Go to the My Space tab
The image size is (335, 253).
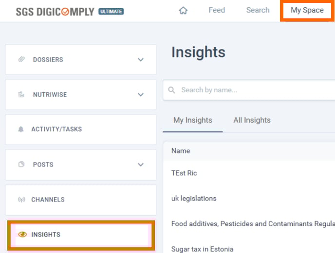[307, 10]
